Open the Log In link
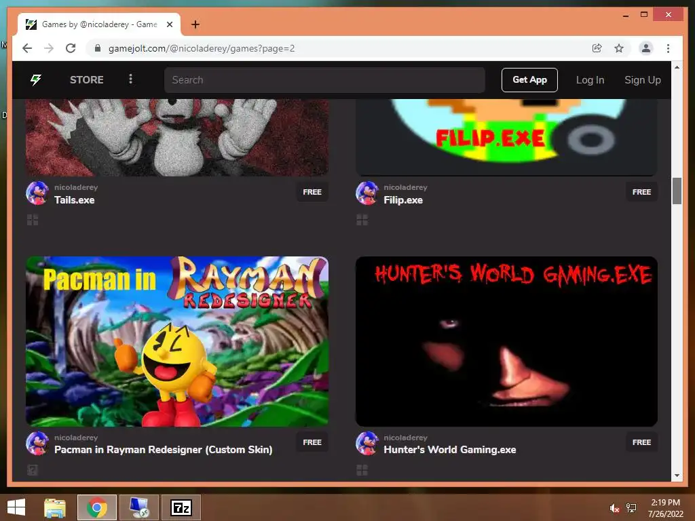The width and height of the screenshot is (695, 521). [x=590, y=80]
